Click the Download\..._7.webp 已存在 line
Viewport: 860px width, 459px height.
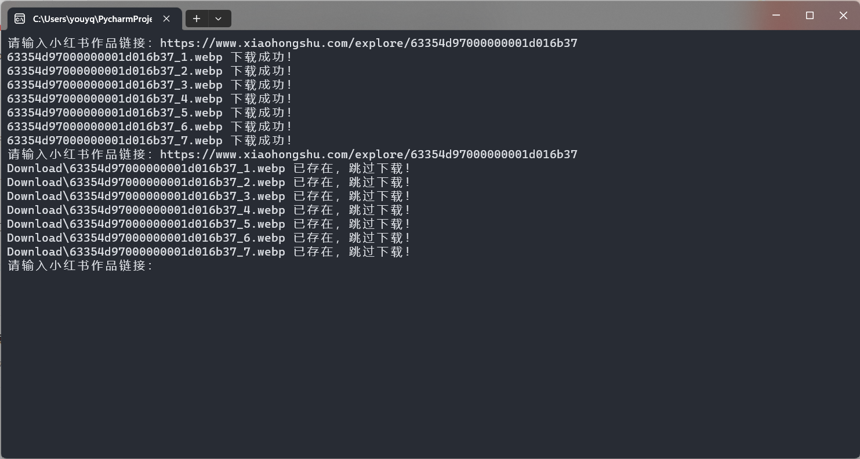coord(209,252)
